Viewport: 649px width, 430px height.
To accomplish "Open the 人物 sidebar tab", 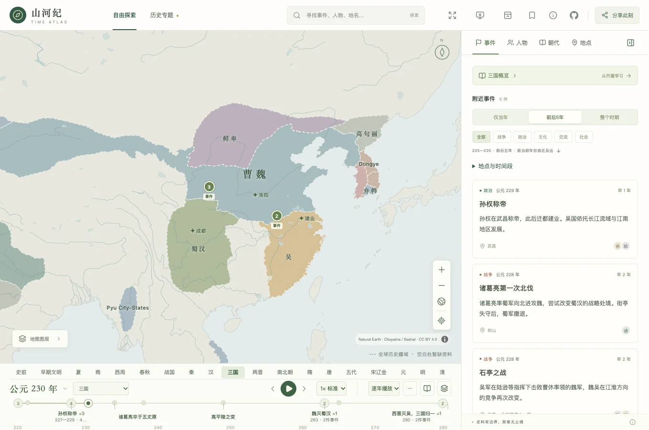I will [517, 43].
